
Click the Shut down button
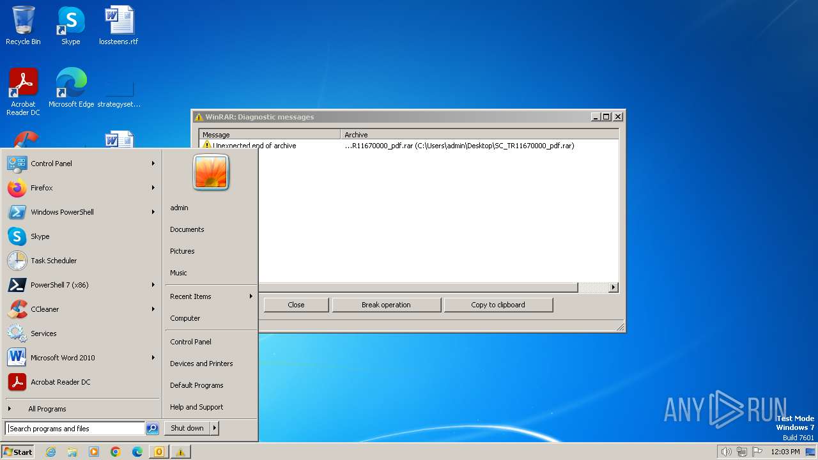click(x=187, y=428)
